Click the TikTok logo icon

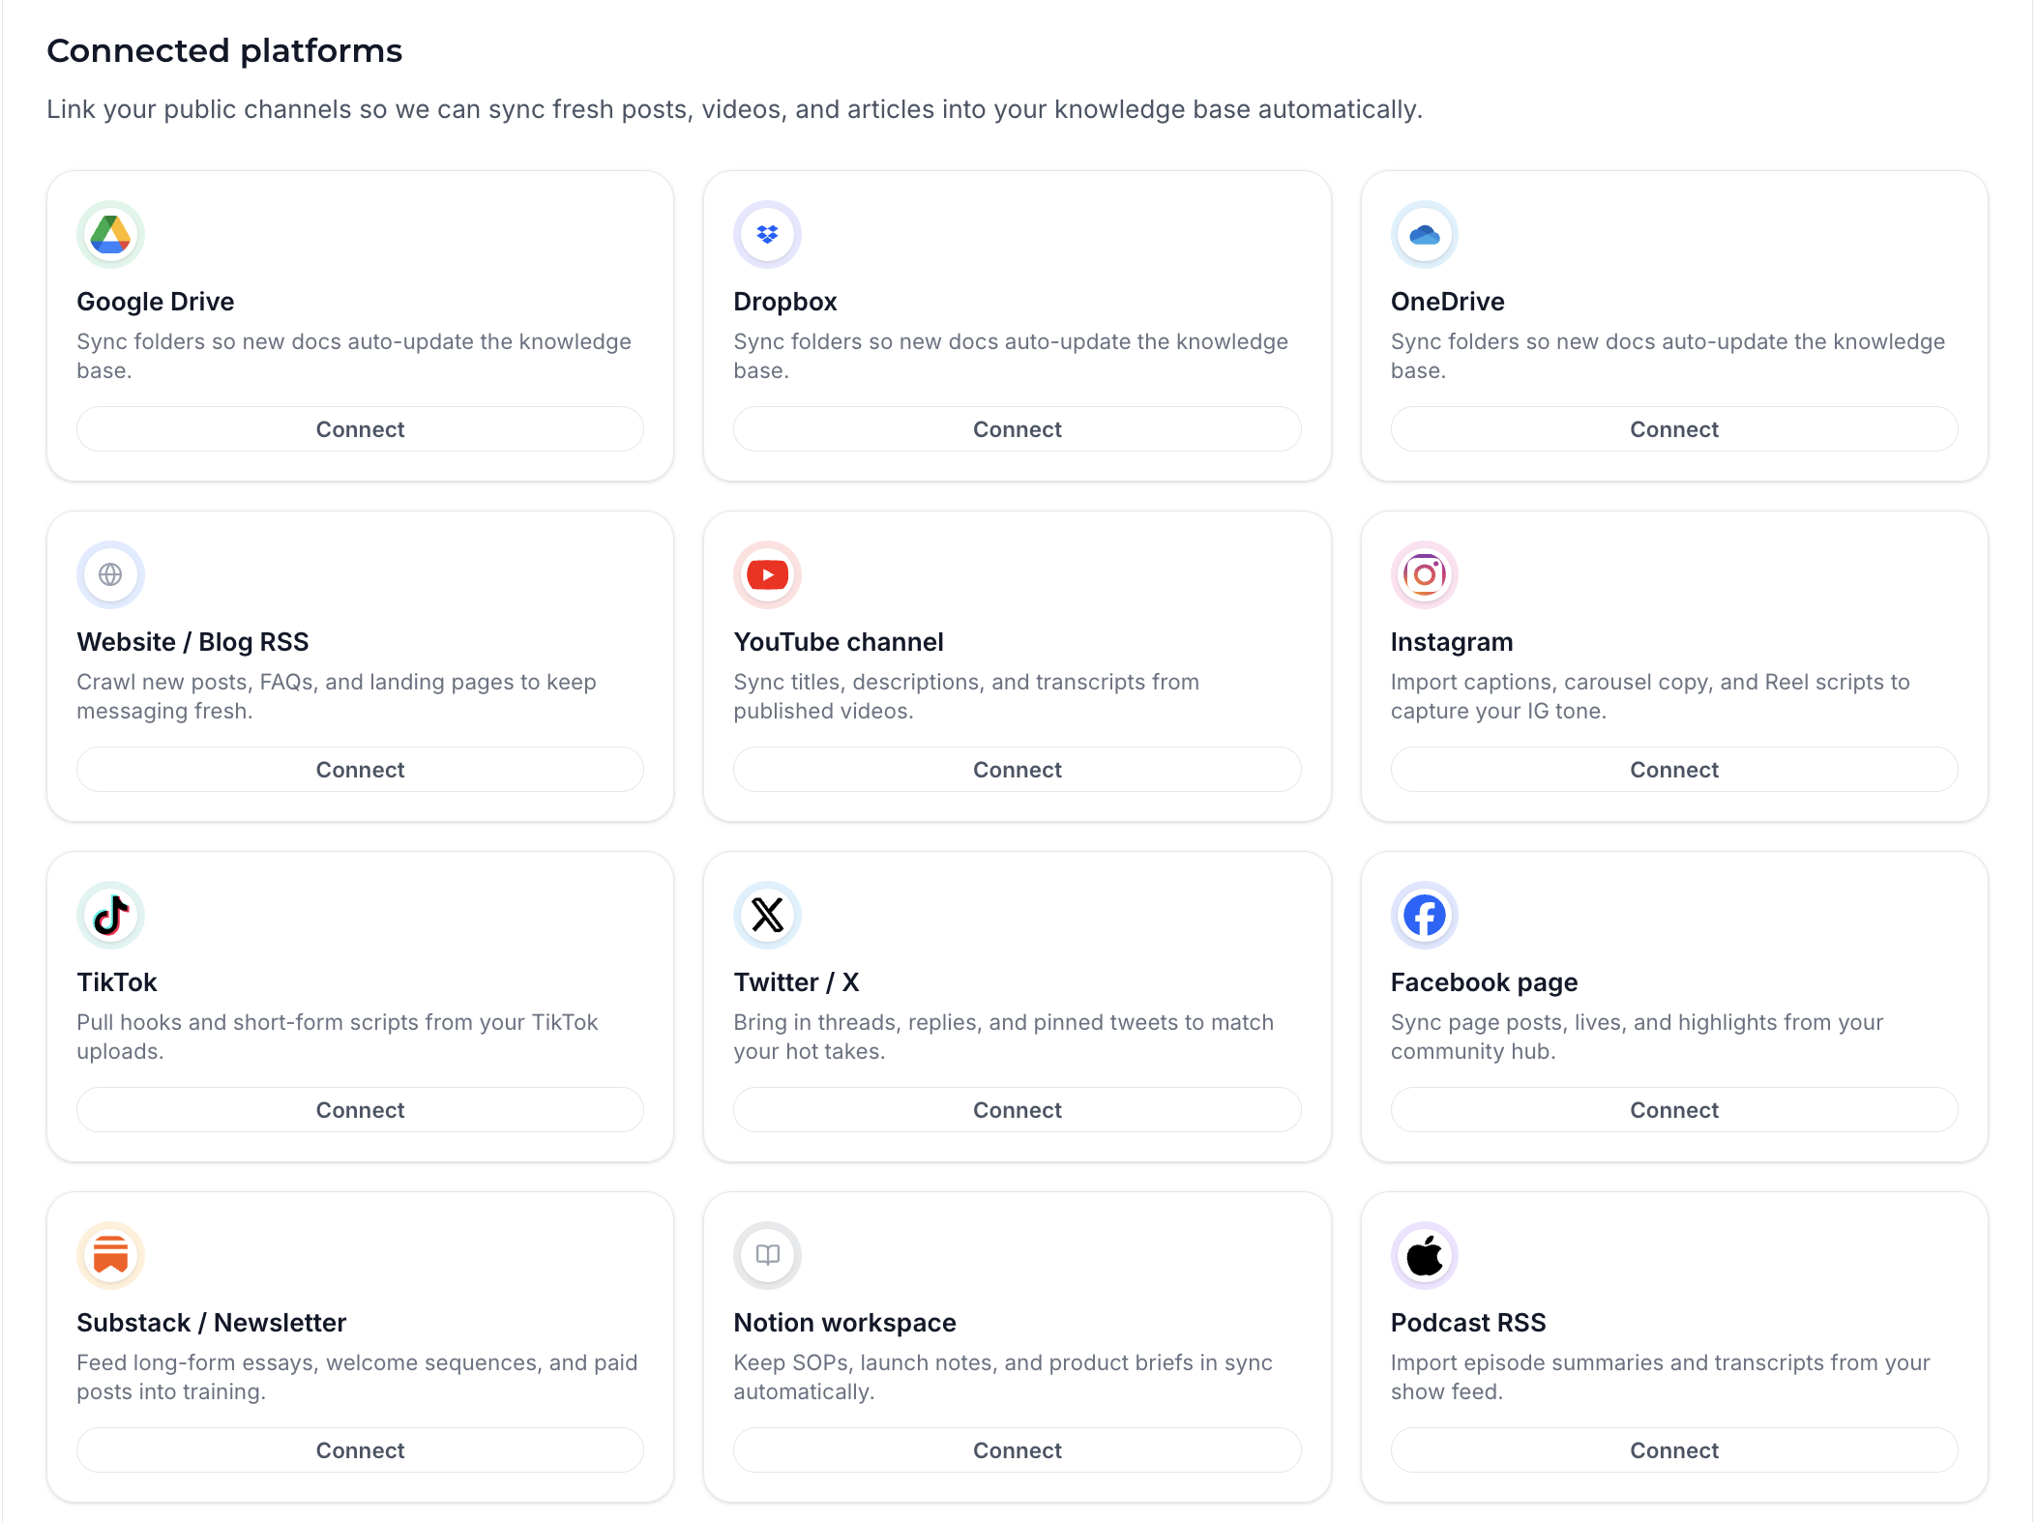tap(110, 915)
